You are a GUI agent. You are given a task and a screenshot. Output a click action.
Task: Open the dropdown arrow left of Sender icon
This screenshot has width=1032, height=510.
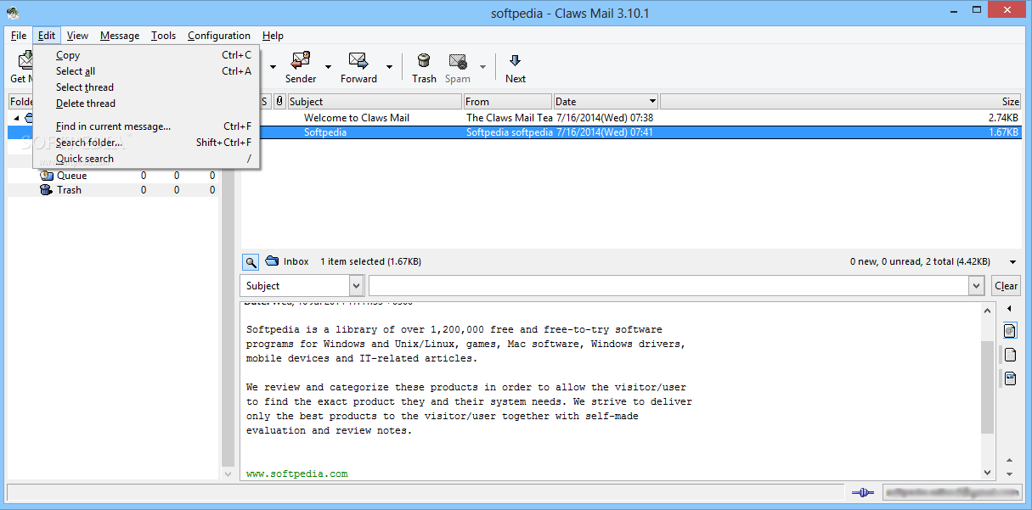(x=273, y=67)
